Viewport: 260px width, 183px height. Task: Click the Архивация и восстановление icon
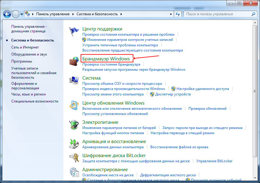pos(74,144)
